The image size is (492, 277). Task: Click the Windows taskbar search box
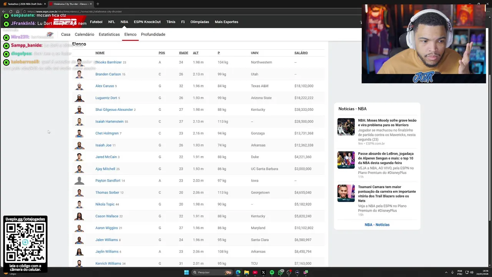[212, 272]
